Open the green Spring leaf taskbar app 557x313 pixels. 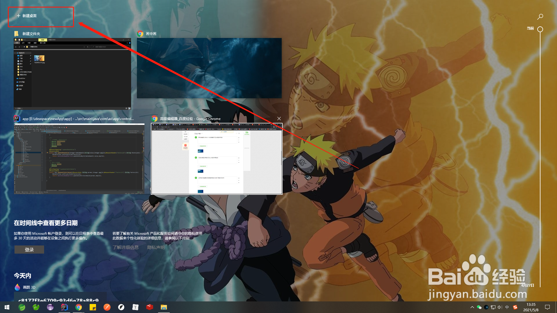tap(22, 307)
